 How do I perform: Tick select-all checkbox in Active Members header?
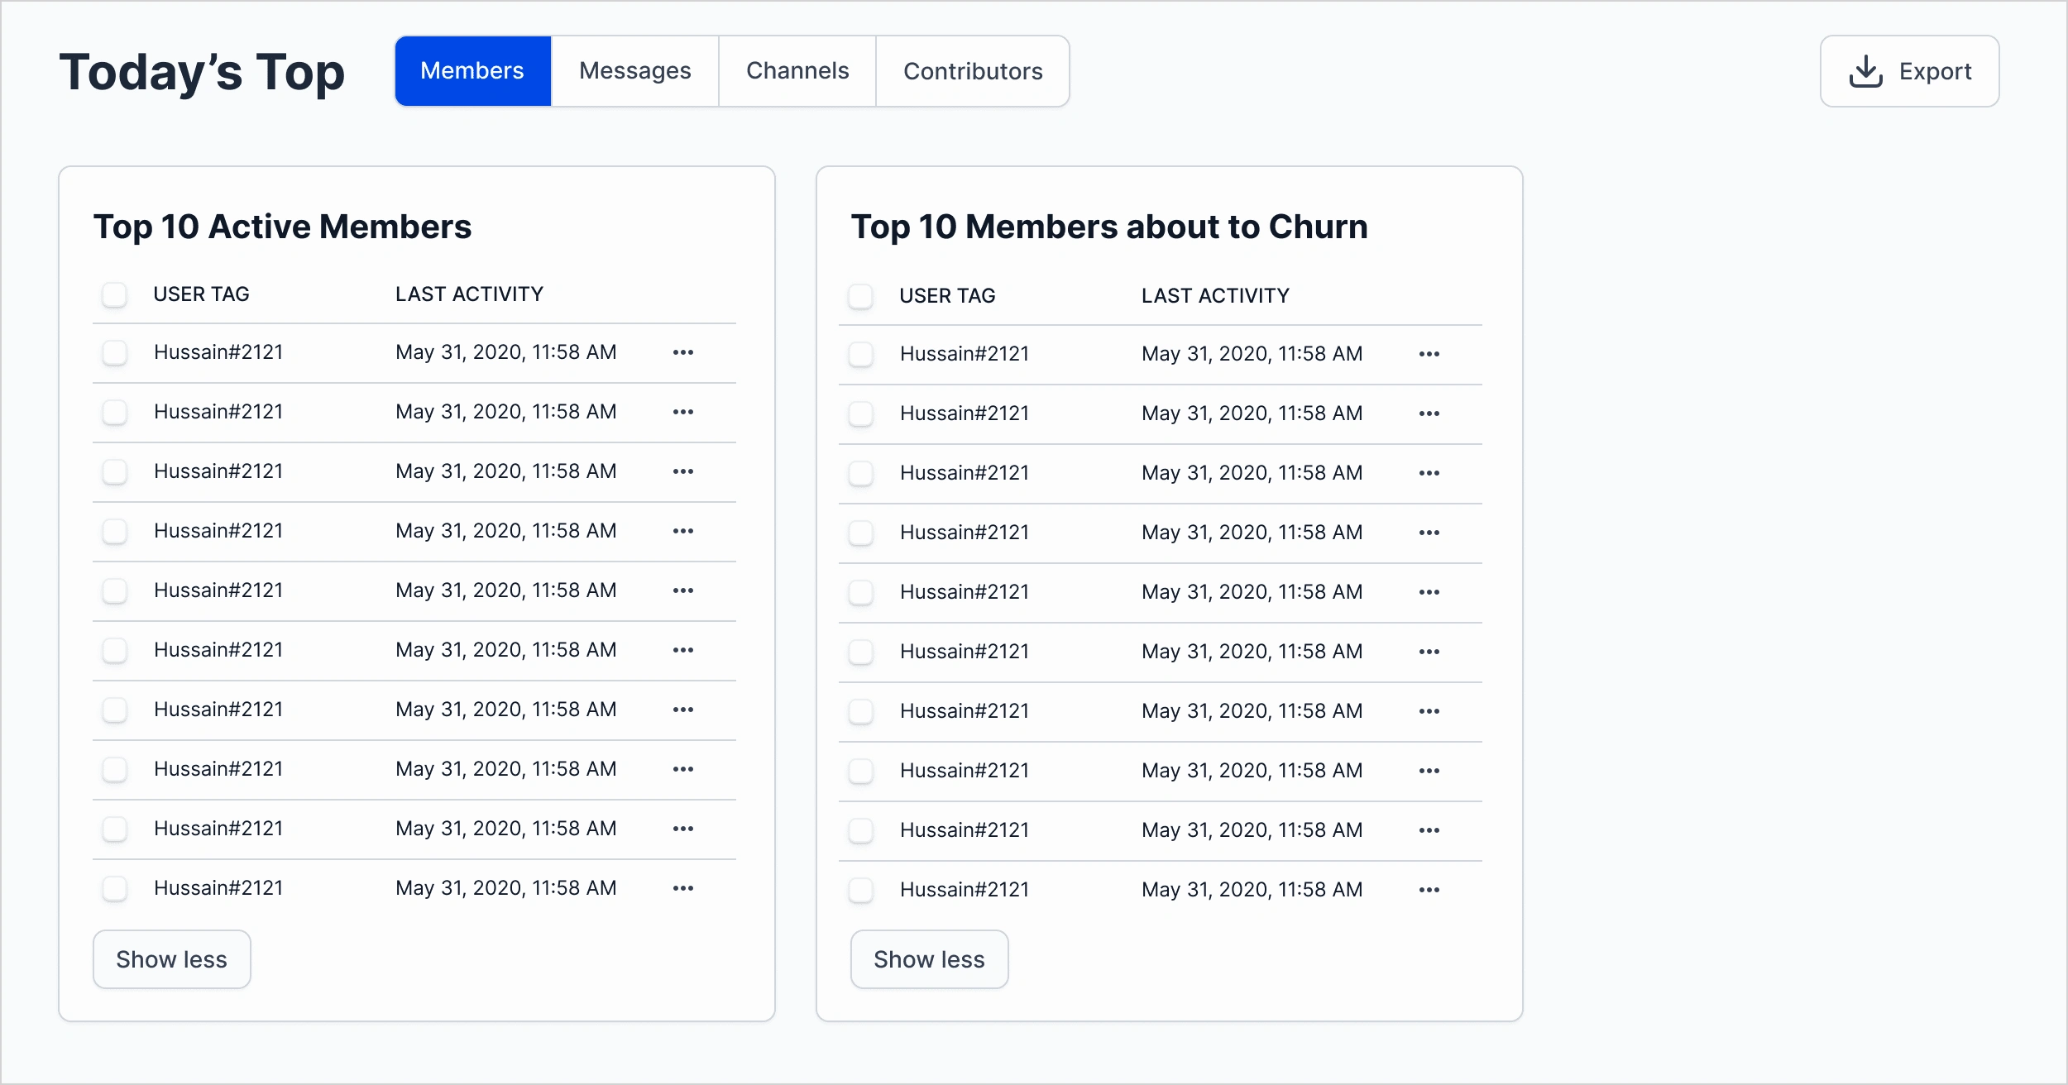coord(114,294)
